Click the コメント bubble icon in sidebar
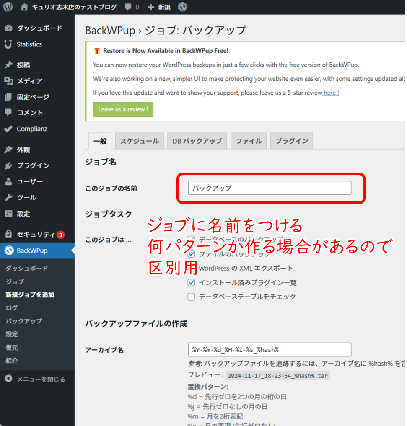The width and height of the screenshot is (407, 426). pyautogui.click(x=9, y=113)
